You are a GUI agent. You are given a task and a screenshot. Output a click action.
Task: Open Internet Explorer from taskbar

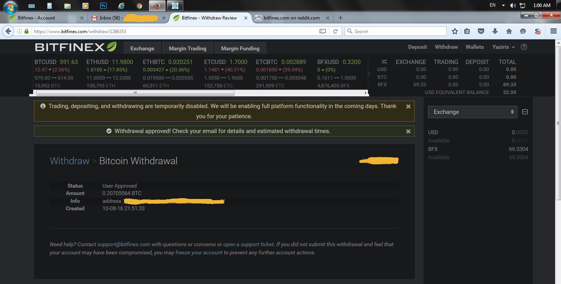pyautogui.click(x=121, y=6)
